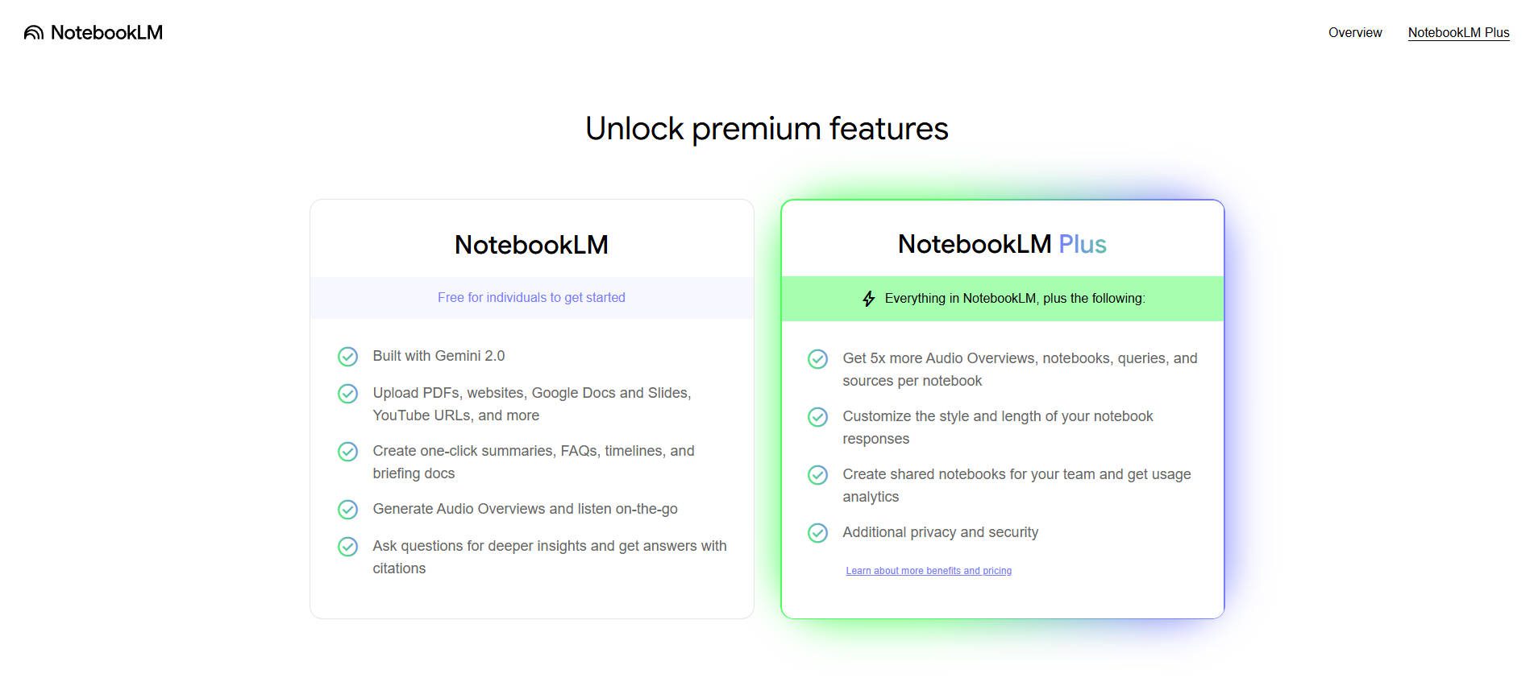Click the 'Unlock premium features' title

[x=767, y=128]
